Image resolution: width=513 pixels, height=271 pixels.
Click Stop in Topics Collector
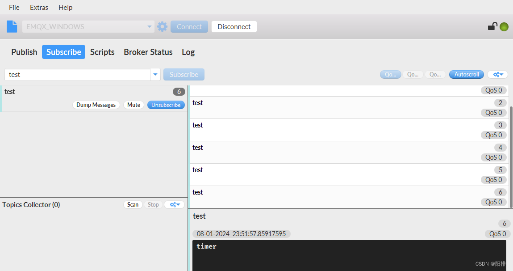(x=153, y=204)
